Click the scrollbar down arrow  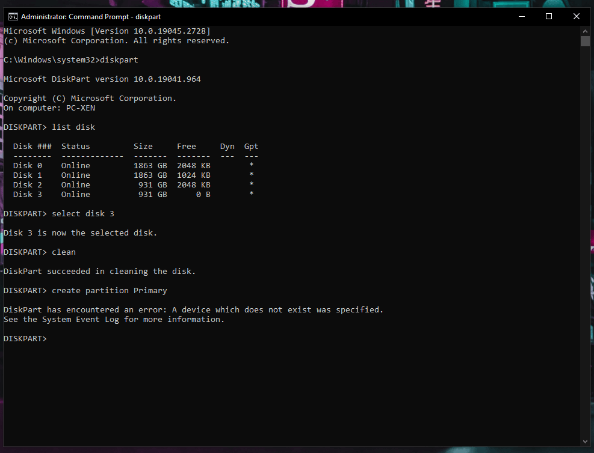pos(585,441)
